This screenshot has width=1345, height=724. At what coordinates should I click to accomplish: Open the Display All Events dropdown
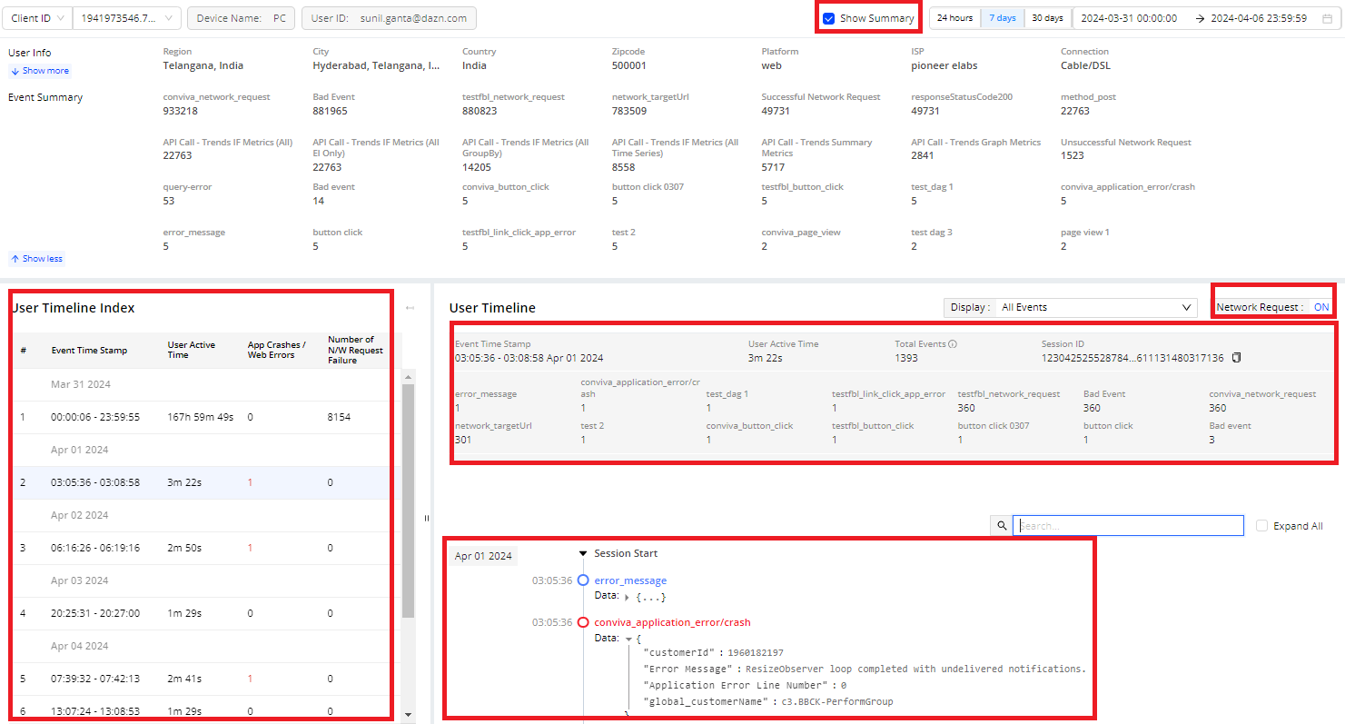(x=1095, y=308)
